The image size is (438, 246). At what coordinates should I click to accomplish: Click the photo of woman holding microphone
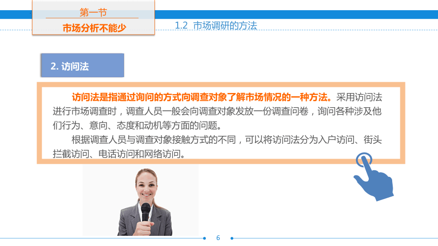tap(141, 200)
